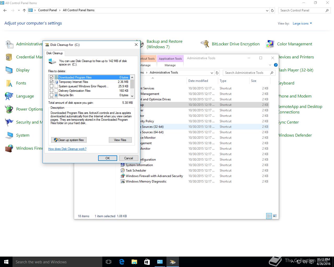
Task: Select the Application Tools ribbon tab
Action: 170,59
